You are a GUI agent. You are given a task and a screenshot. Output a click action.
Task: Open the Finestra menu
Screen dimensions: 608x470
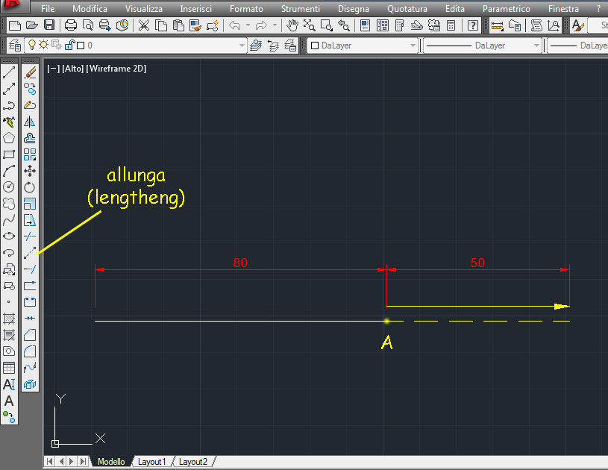pos(563,8)
